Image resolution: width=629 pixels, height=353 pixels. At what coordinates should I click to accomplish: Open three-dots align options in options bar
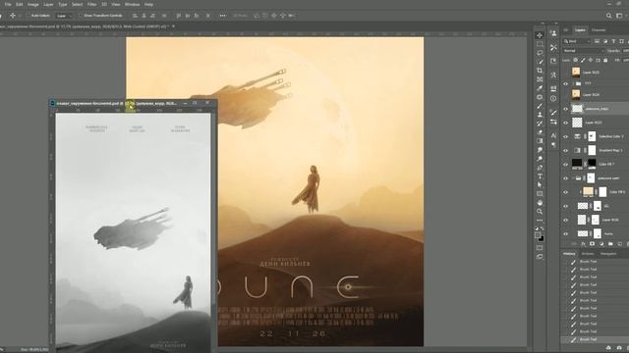point(222,16)
